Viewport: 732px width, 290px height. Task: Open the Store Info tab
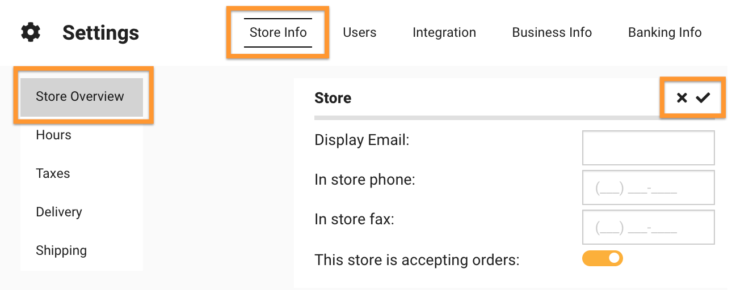(278, 32)
